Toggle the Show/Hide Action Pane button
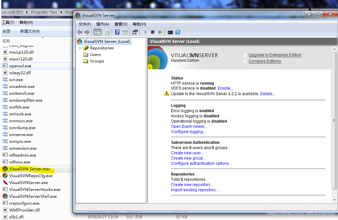Image resolution: width=338 pixels, height=220 pixels. (x=125, y=32)
